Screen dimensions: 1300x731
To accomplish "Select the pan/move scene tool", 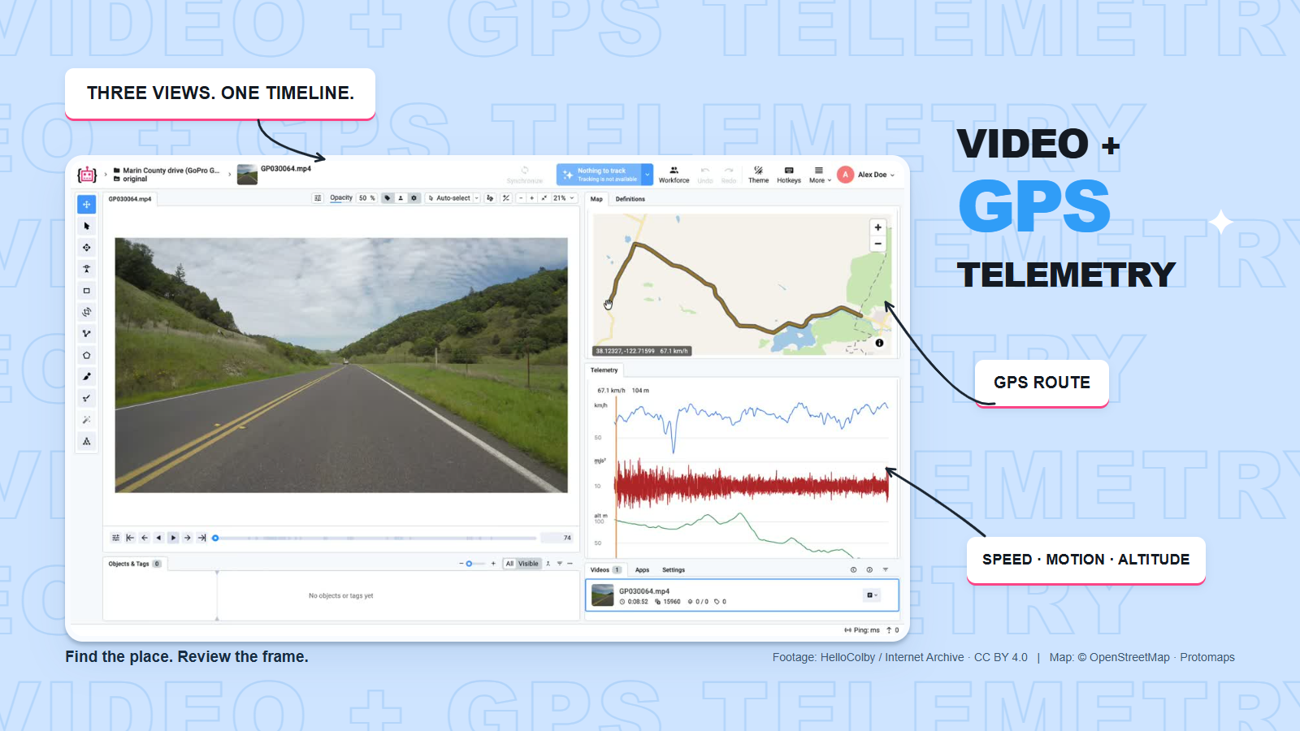I will 86,205.
